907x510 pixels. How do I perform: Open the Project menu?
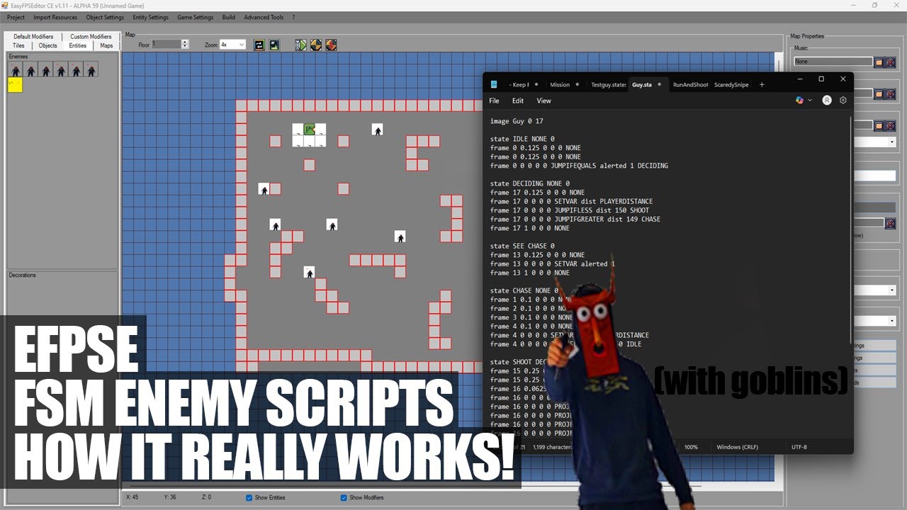click(16, 17)
